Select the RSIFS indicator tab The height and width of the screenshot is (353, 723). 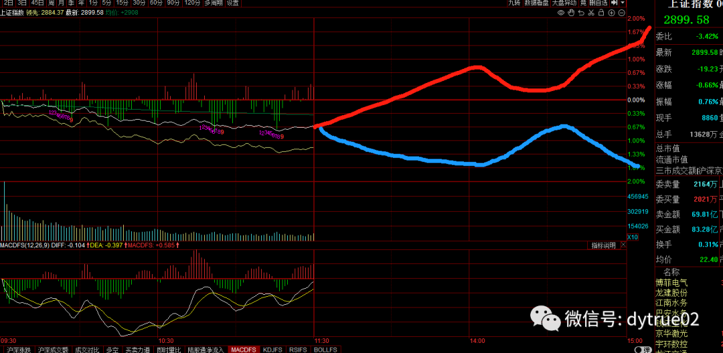(x=300, y=350)
